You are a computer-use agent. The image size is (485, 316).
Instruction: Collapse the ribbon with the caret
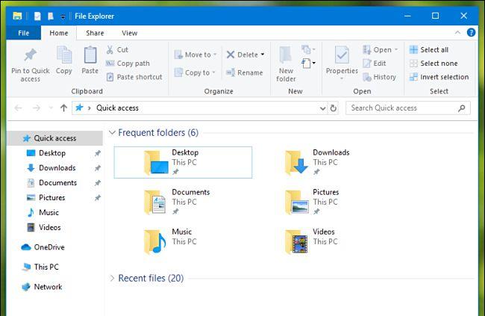click(458, 33)
